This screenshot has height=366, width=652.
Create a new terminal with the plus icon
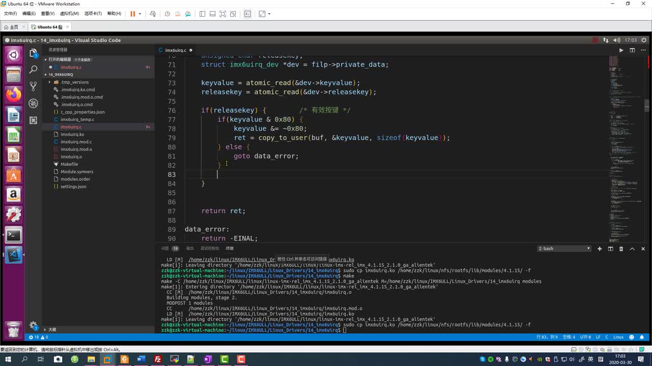[600, 249]
